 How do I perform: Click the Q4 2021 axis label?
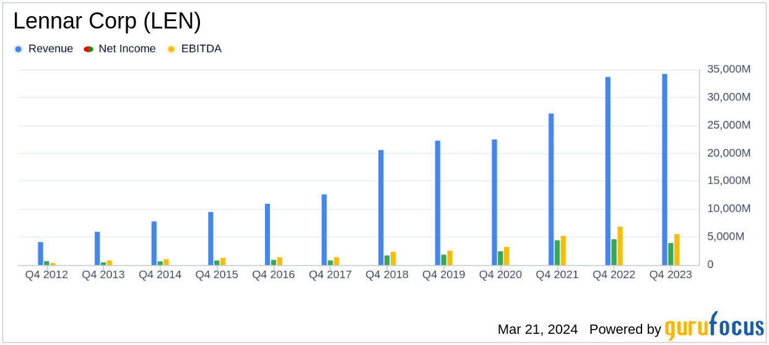557,274
